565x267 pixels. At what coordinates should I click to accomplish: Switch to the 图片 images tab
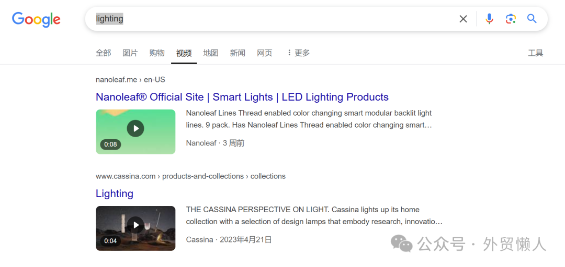pos(130,53)
